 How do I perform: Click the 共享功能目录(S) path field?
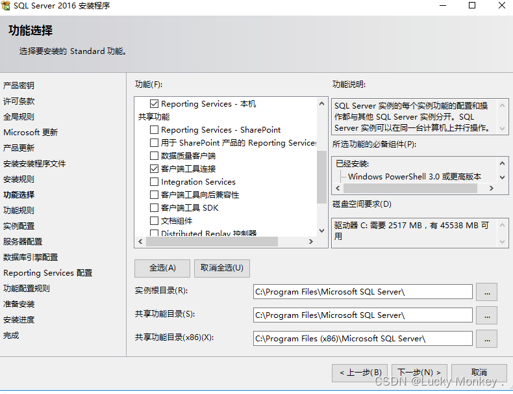pyautogui.click(x=362, y=315)
